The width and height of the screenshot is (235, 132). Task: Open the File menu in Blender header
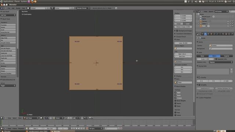(x=9, y=8)
